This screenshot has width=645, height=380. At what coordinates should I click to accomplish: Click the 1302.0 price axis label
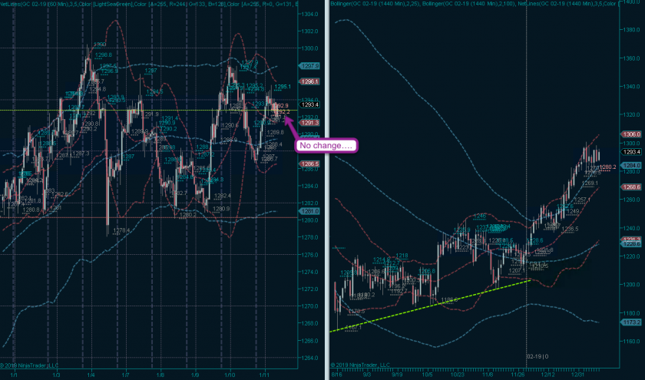(x=309, y=31)
